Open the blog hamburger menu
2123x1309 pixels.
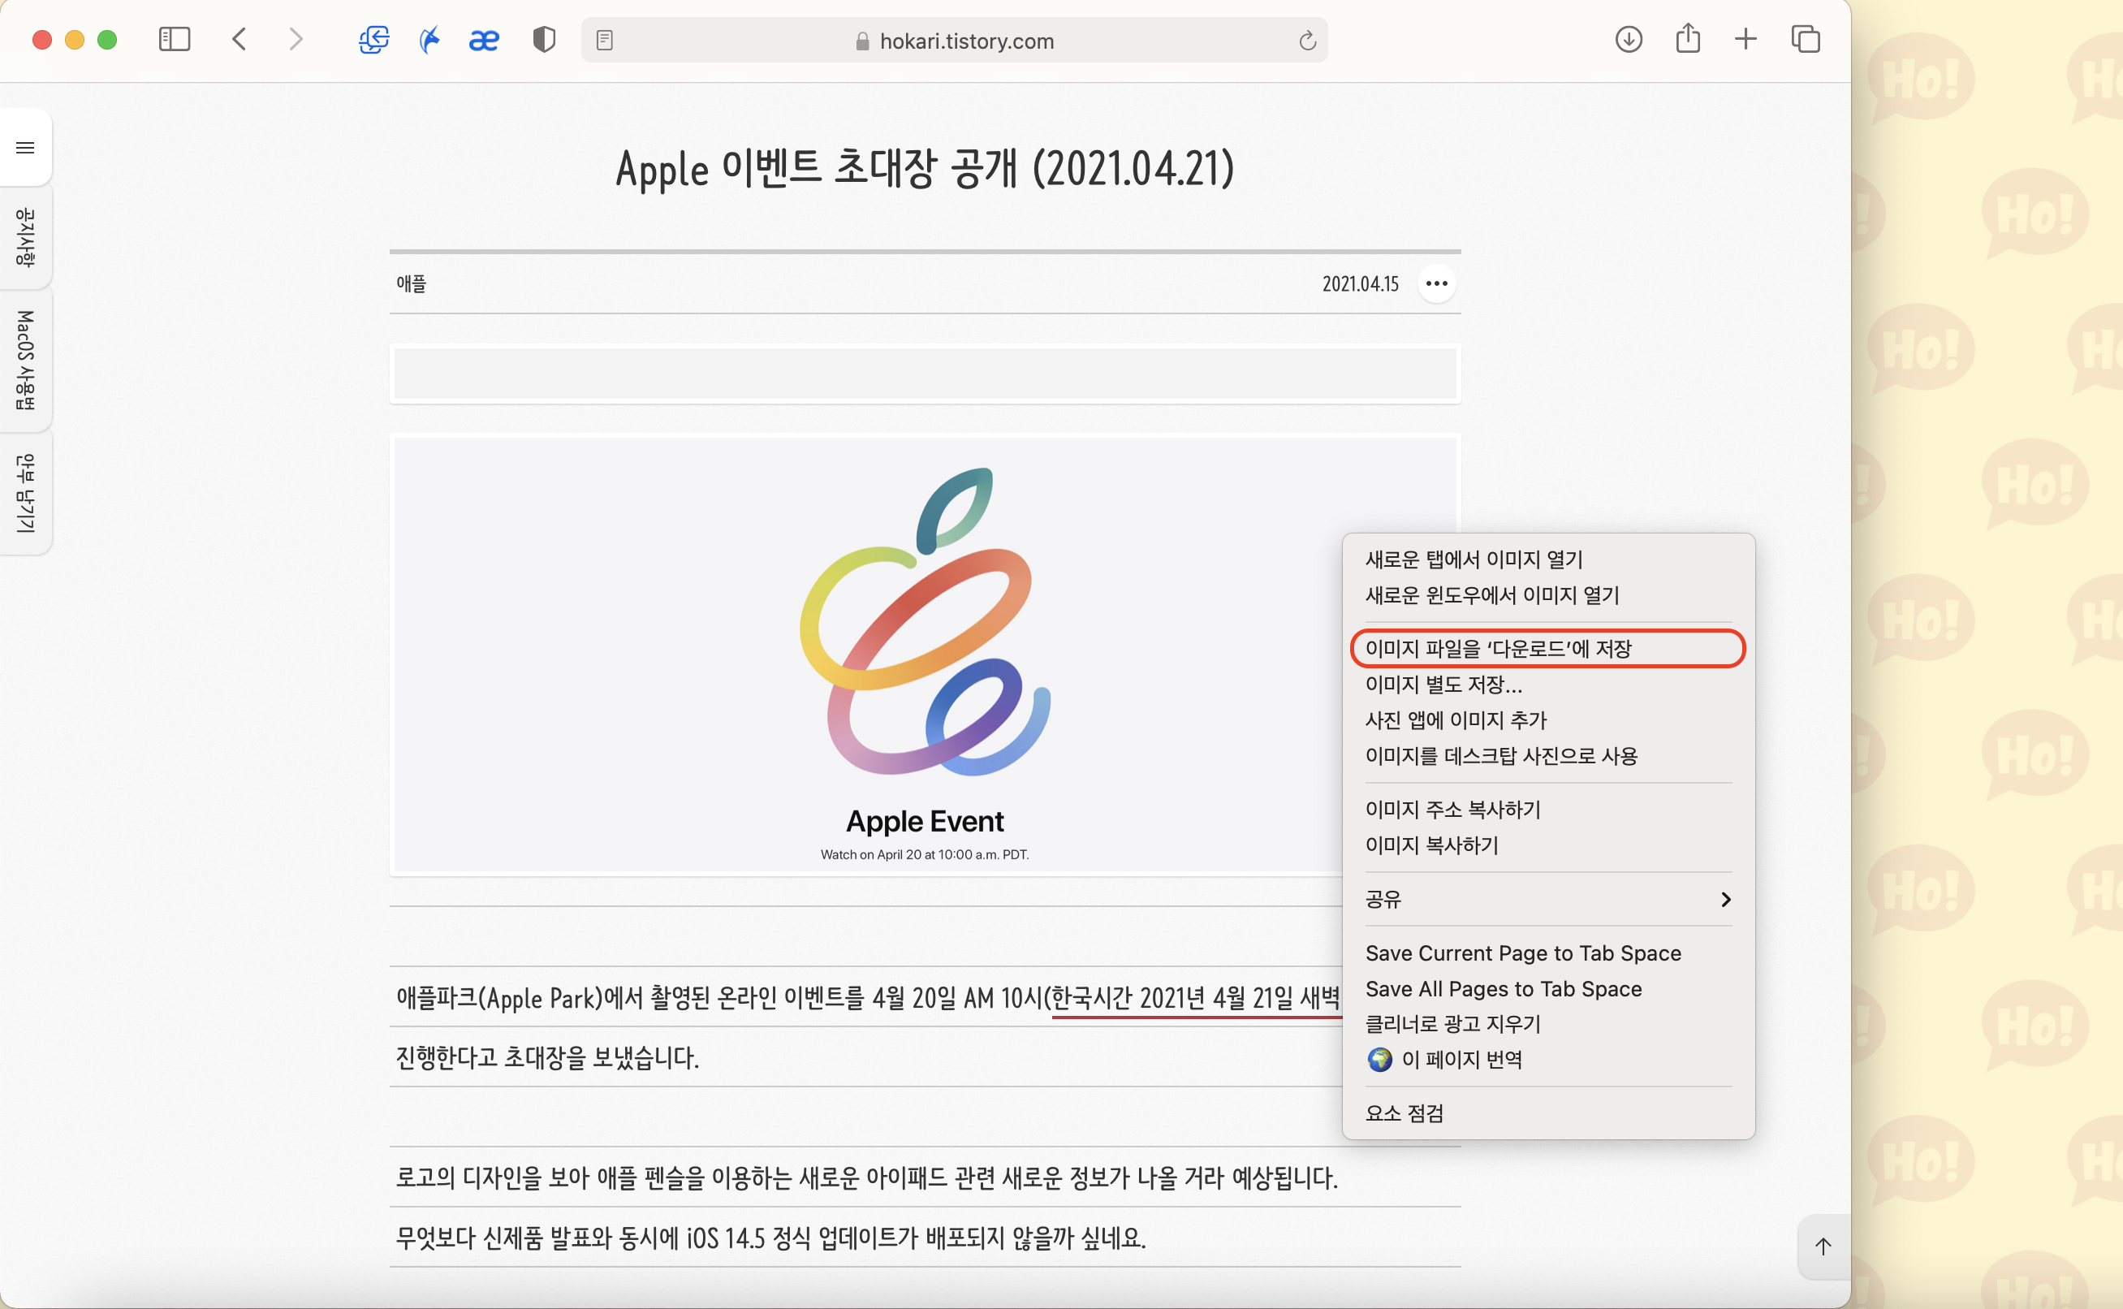(25, 148)
